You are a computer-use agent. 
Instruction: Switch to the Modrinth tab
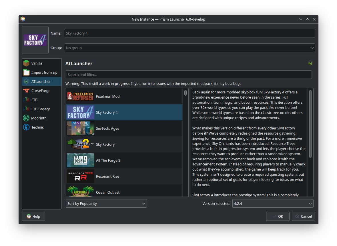pyautogui.click(x=42, y=118)
